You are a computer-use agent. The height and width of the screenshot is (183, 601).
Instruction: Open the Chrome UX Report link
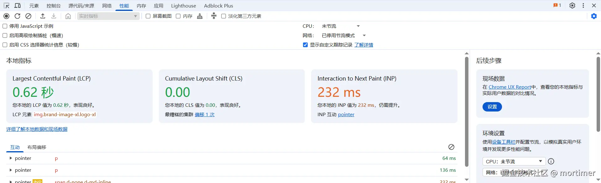tap(510, 87)
